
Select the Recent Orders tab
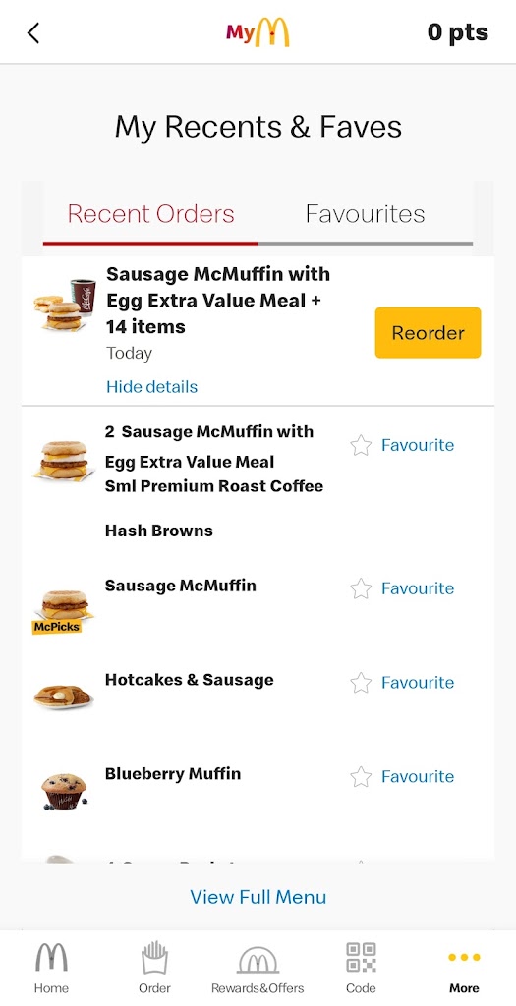[150, 213]
